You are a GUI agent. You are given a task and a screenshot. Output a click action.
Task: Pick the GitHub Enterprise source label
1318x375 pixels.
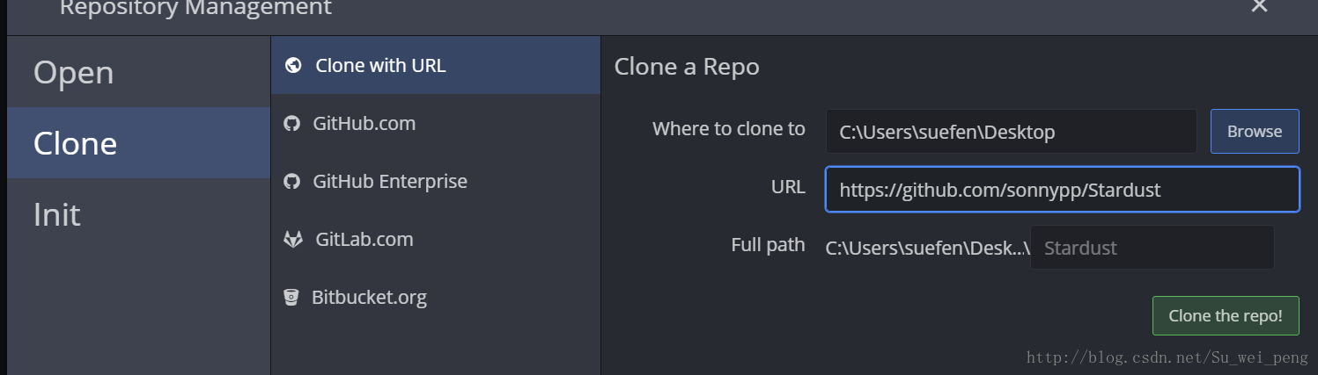click(x=390, y=182)
